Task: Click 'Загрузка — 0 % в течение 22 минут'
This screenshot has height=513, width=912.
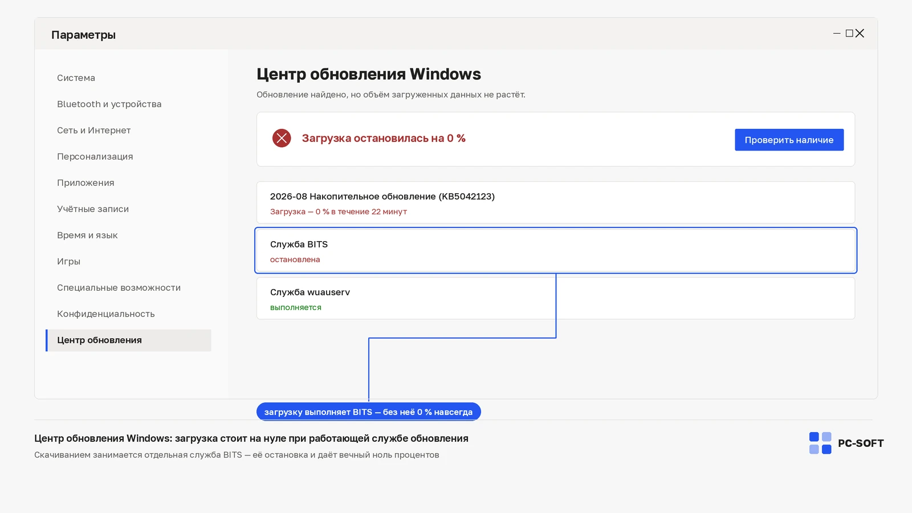Action: [339, 211]
